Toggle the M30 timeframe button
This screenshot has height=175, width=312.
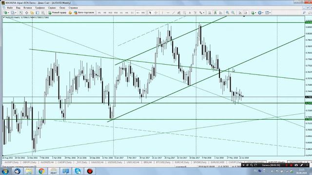(116, 13)
